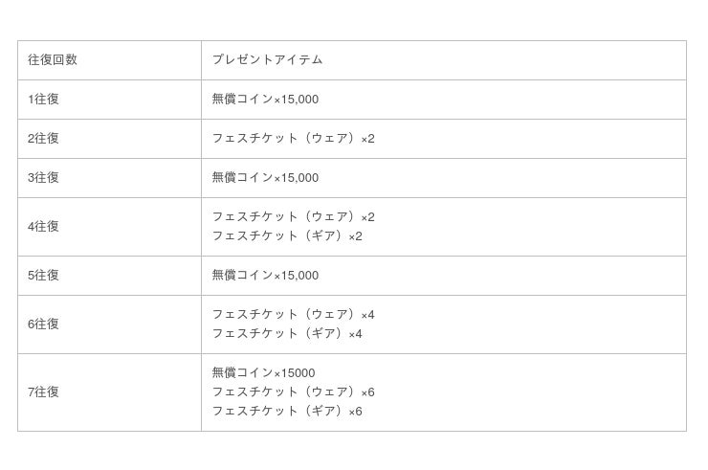Click フェスチケット（ウェア）×2 in the 2往復 row
This screenshot has width=708, height=470.
[x=293, y=139]
